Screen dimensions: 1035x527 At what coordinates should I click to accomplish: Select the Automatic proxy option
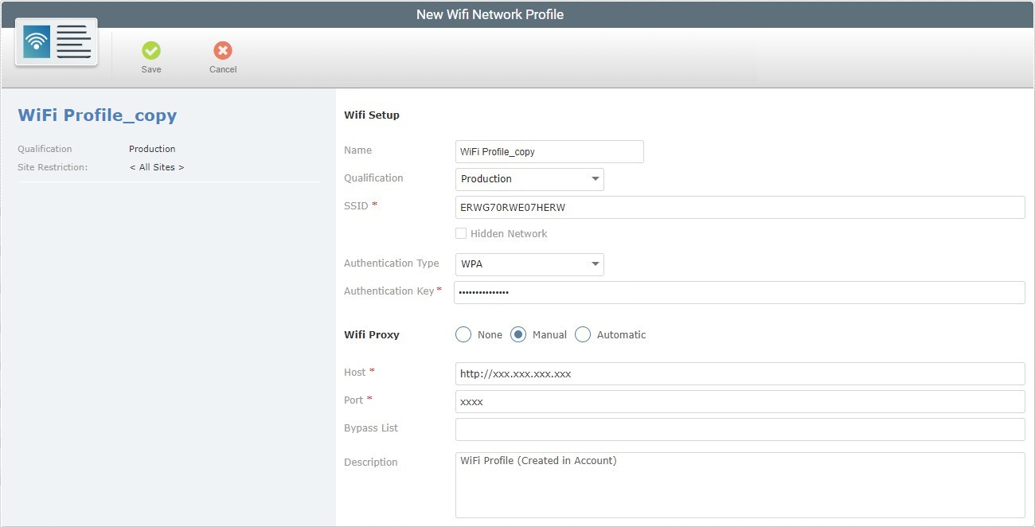pyautogui.click(x=582, y=334)
